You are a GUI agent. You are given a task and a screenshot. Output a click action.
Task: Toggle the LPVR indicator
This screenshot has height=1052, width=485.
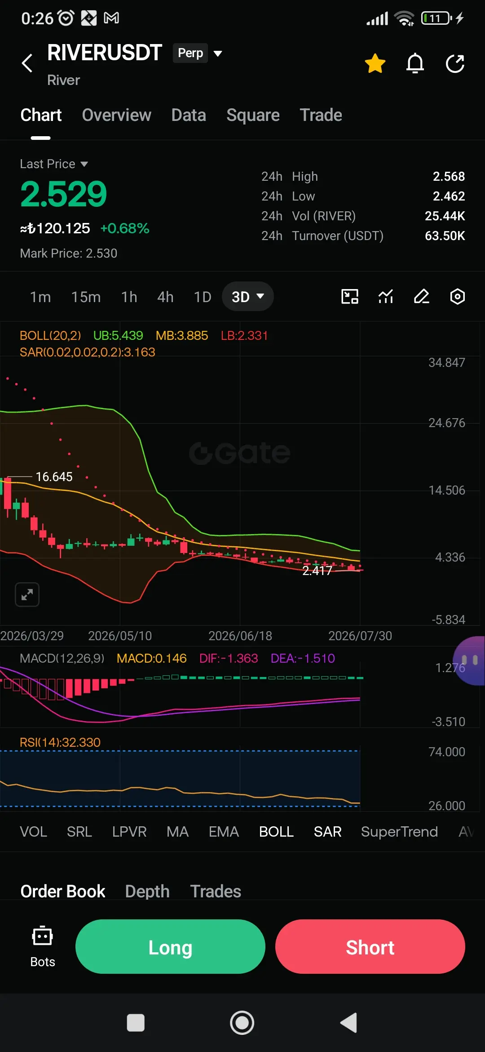[129, 832]
